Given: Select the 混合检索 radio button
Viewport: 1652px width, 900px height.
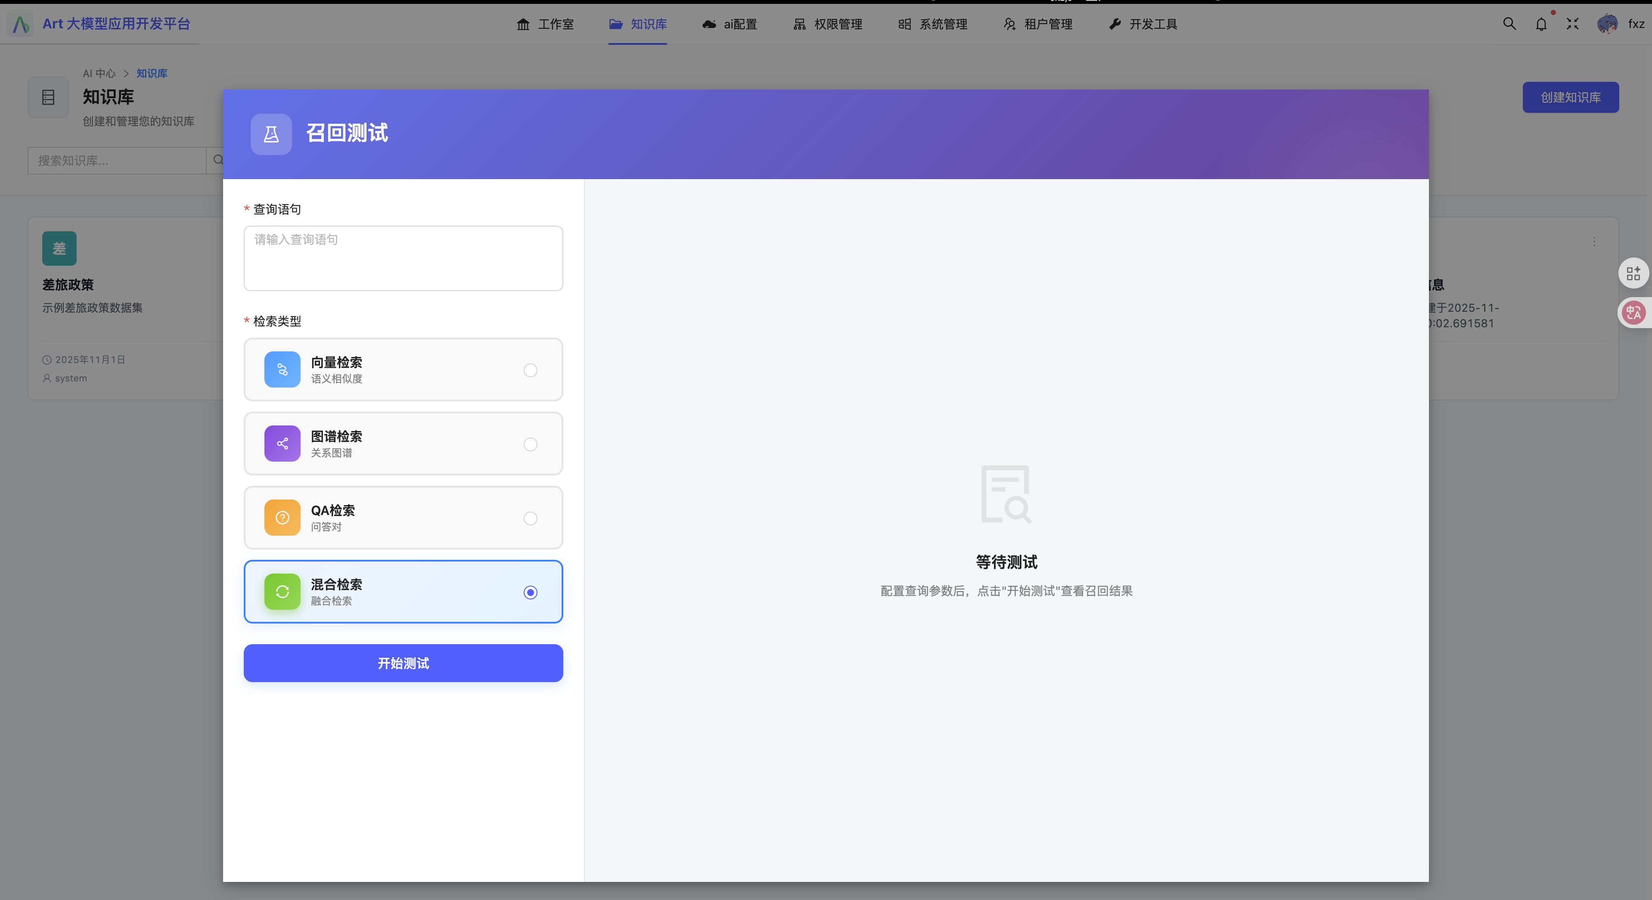Looking at the screenshot, I should pos(530,592).
